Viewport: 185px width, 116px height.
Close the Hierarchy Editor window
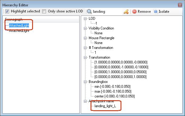pyautogui.click(x=180, y=5)
